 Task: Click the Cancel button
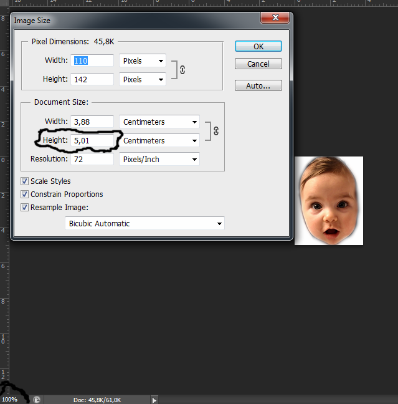pos(258,64)
